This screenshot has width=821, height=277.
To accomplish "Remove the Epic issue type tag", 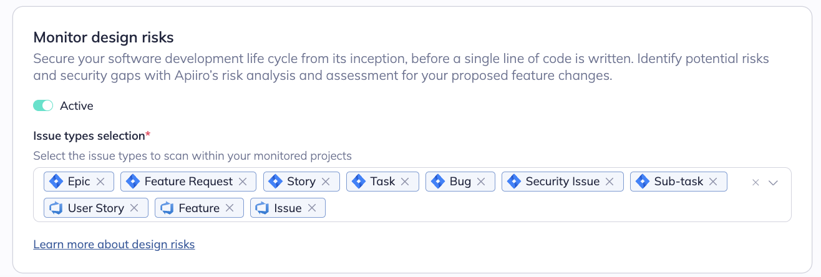I will click(101, 182).
